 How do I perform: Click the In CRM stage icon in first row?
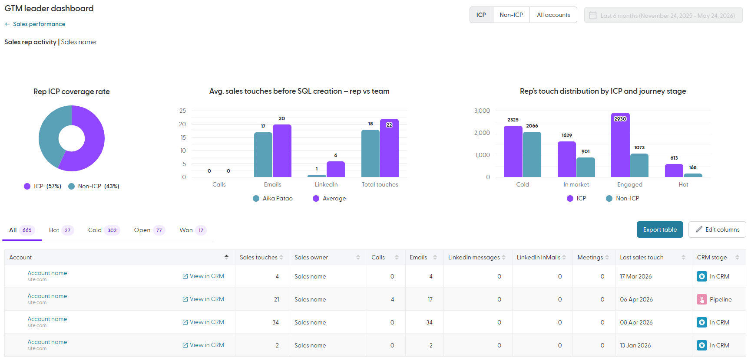point(702,276)
